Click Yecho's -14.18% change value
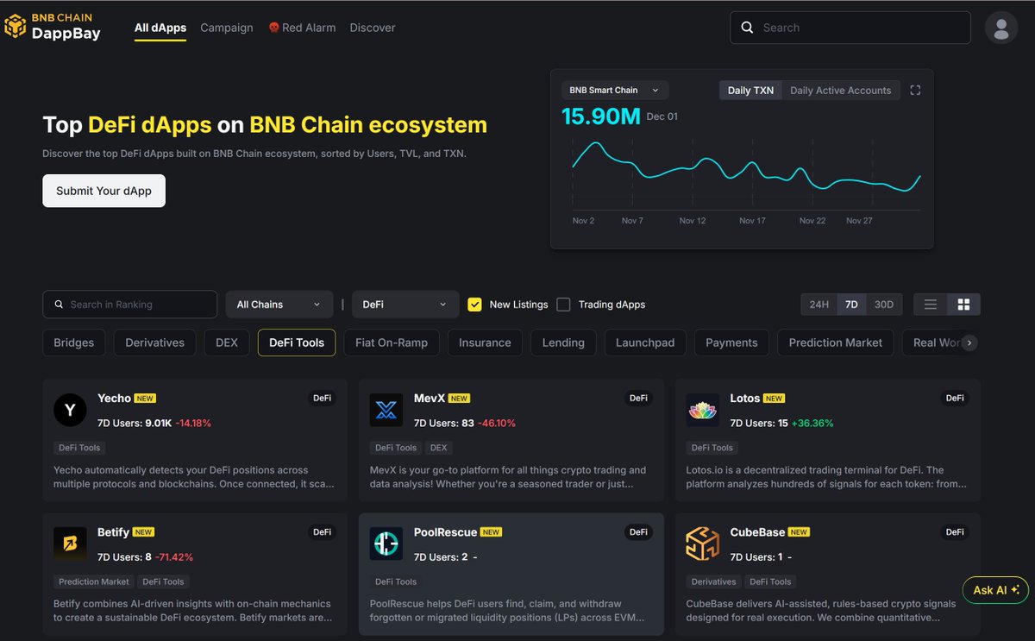Image resolution: width=1035 pixels, height=641 pixels. click(x=193, y=423)
